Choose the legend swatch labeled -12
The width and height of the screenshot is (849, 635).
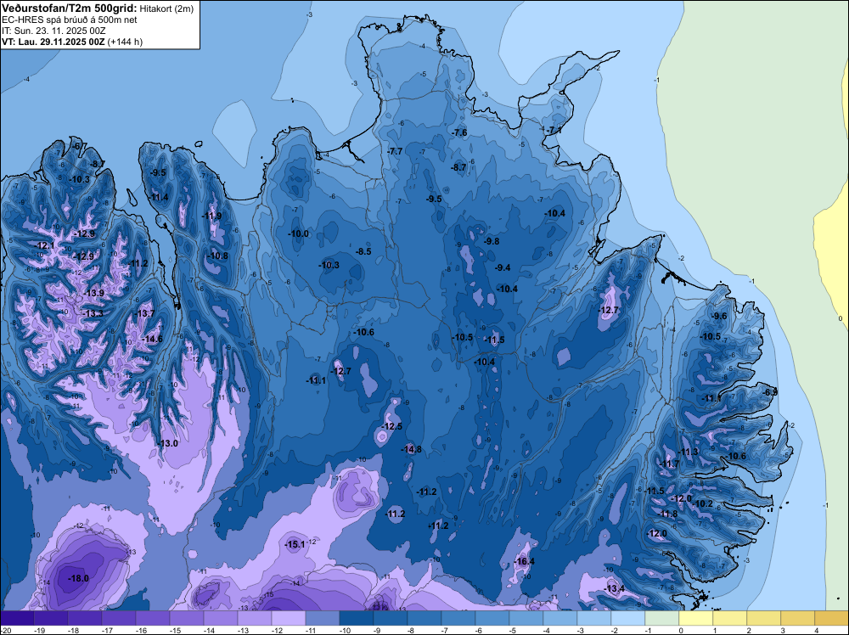pos(288,618)
